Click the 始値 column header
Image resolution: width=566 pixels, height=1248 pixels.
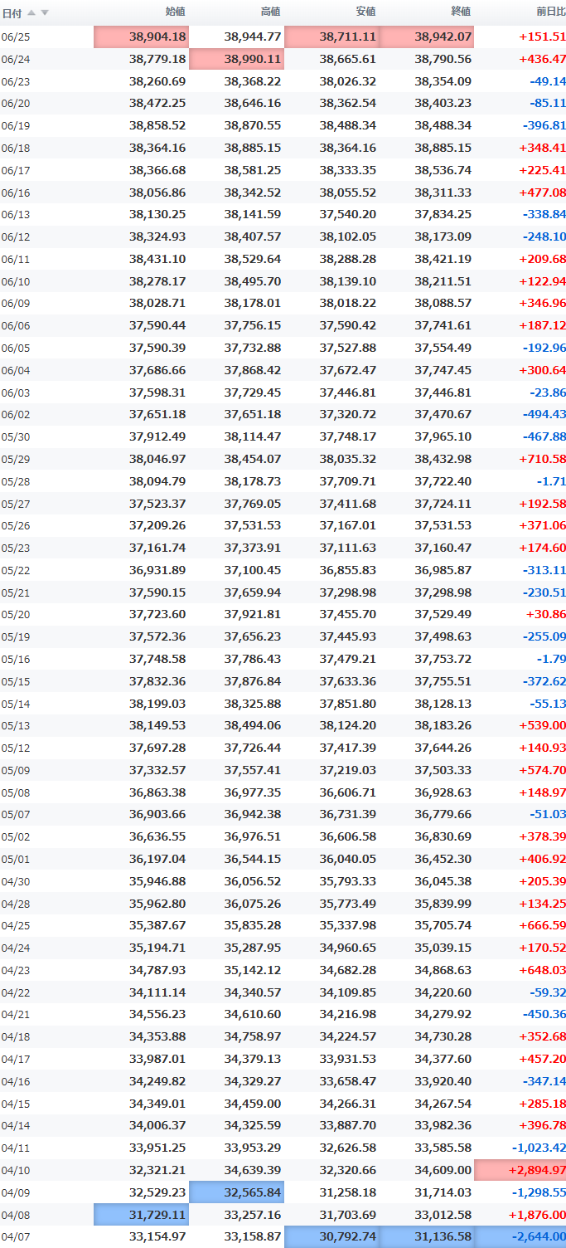[175, 12]
